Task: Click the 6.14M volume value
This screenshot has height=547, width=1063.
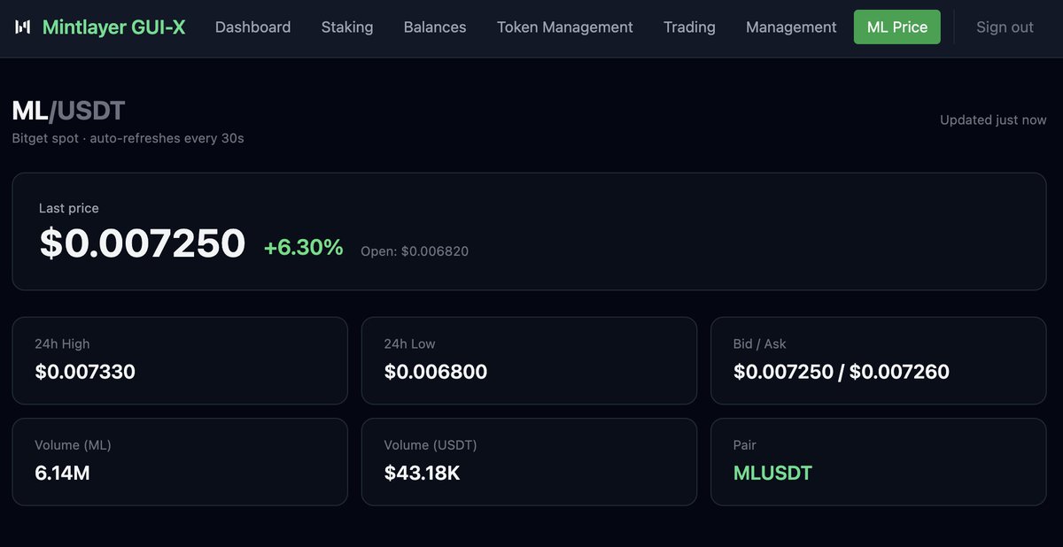Action: tap(62, 473)
